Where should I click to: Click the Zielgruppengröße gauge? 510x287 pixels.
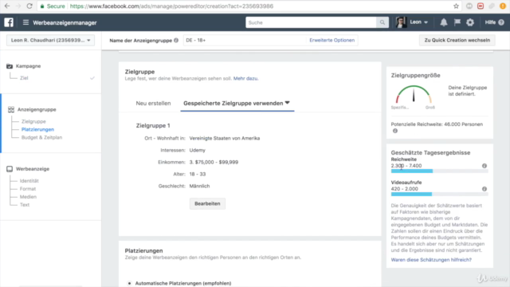click(x=414, y=95)
